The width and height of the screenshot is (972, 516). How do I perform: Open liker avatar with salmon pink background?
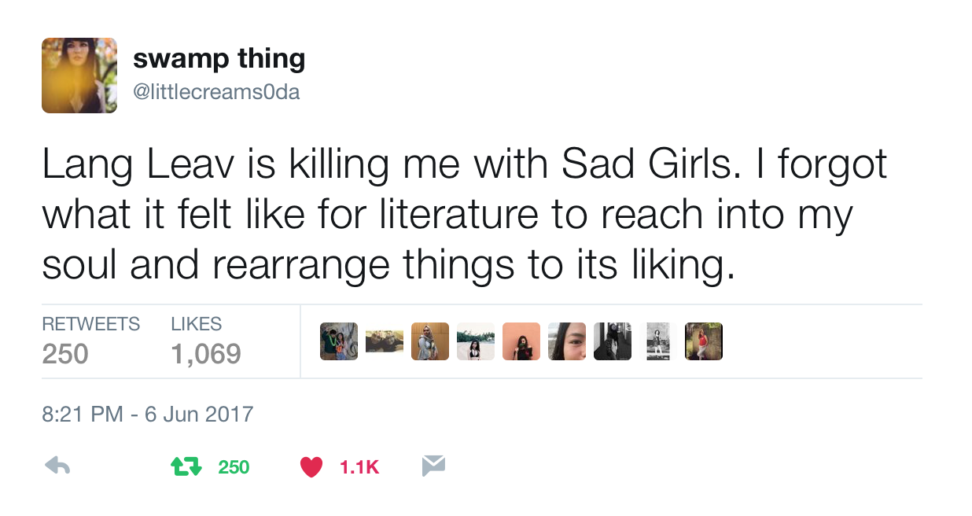[x=521, y=341]
